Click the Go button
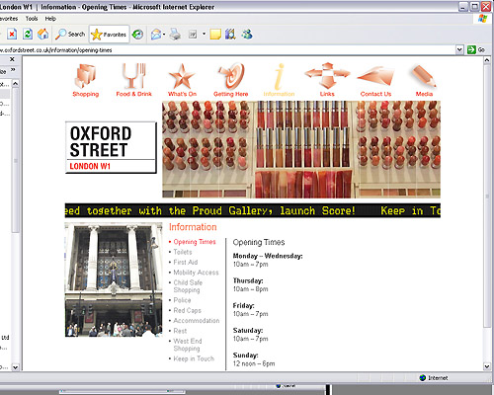494x395 pixels. (x=476, y=49)
